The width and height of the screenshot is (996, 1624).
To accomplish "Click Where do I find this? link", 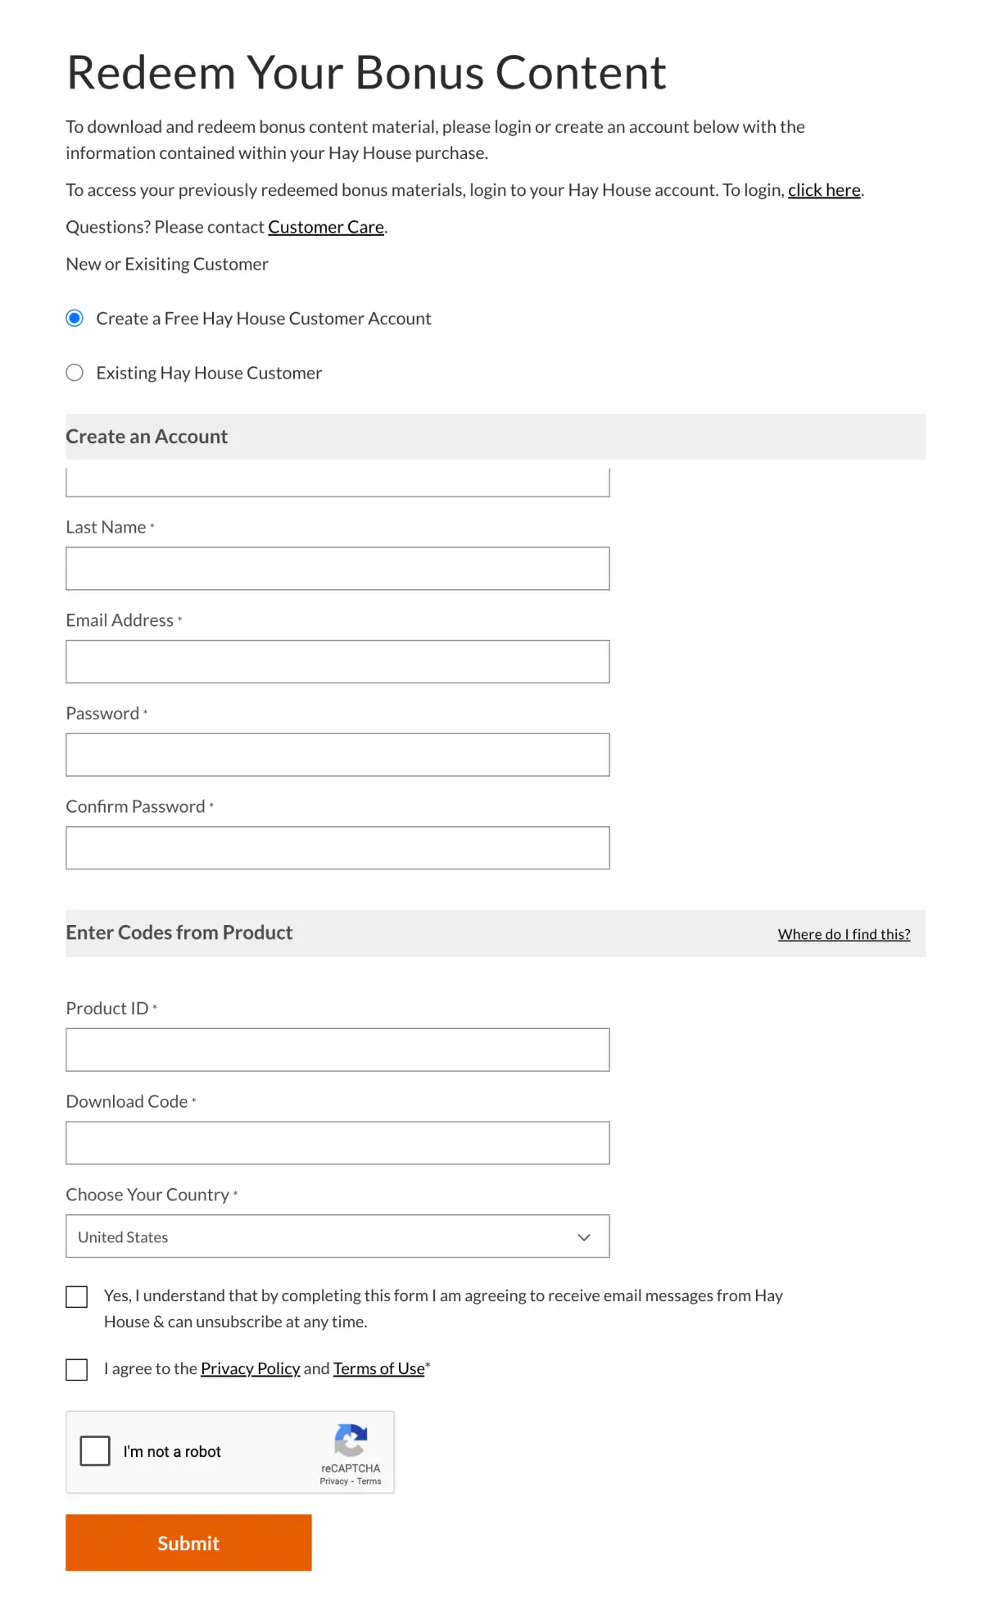I will pyautogui.click(x=844, y=934).
